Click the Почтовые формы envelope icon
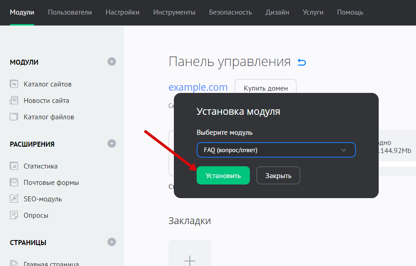416x266 pixels. [x=14, y=183]
